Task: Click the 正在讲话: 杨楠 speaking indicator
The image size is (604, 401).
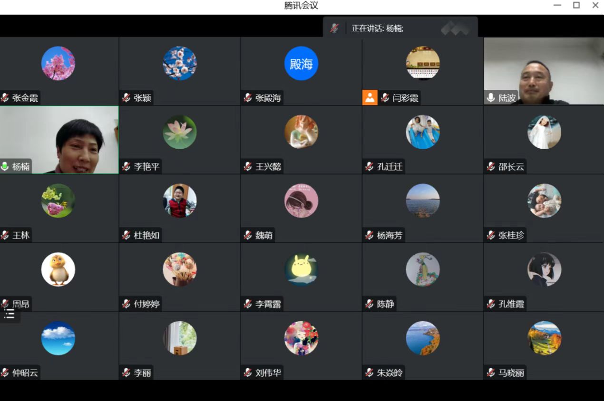Action: 377,28
